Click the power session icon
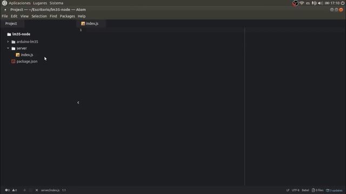Image resolution: width=346 pixels, height=194 pixels. [342, 3]
